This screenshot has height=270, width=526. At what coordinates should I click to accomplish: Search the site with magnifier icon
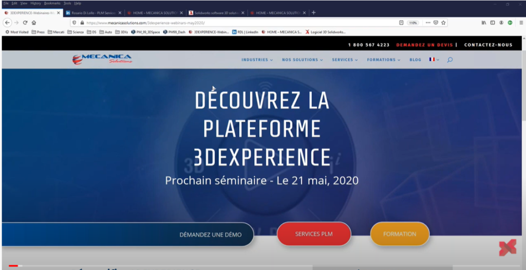tap(450, 60)
